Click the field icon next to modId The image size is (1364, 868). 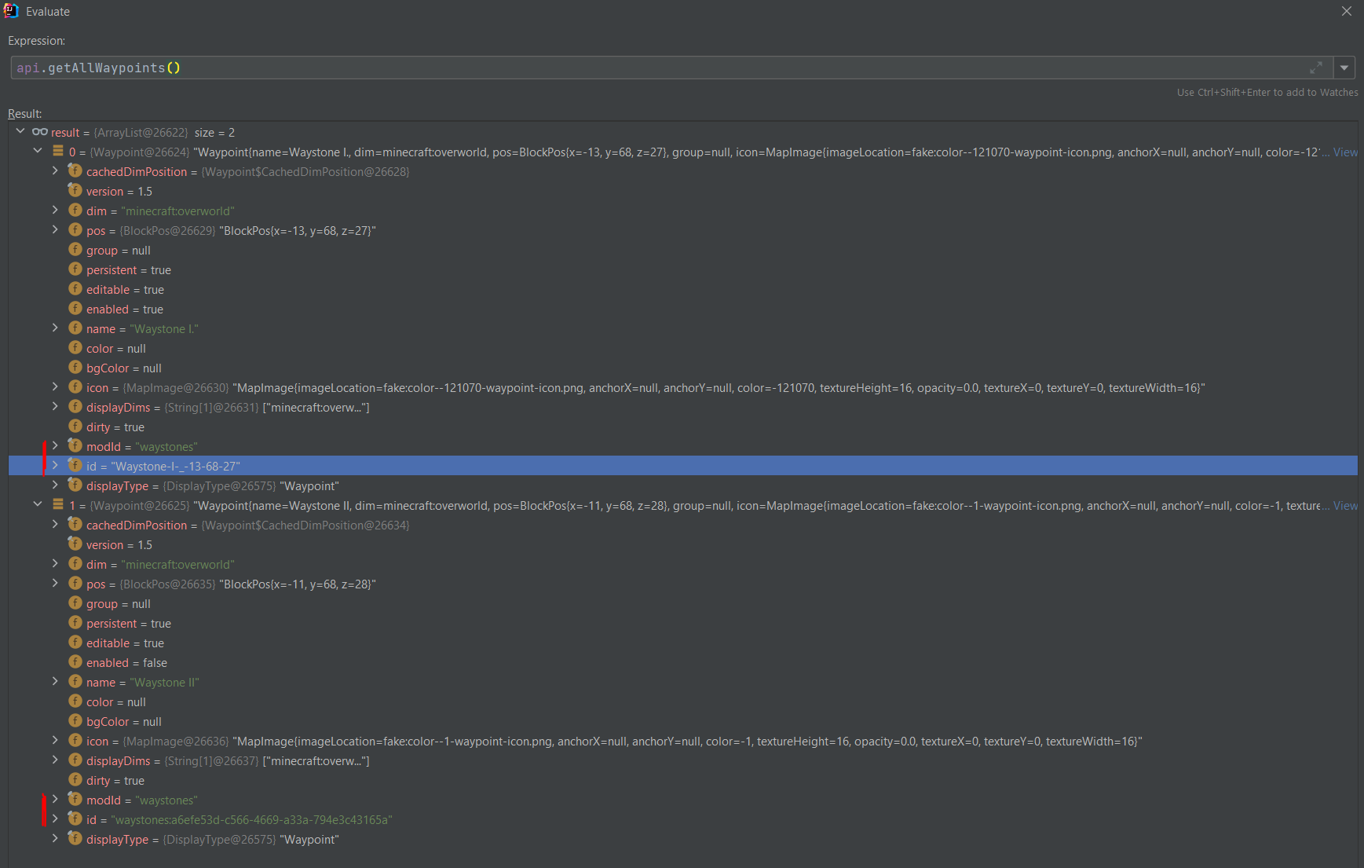click(x=75, y=445)
